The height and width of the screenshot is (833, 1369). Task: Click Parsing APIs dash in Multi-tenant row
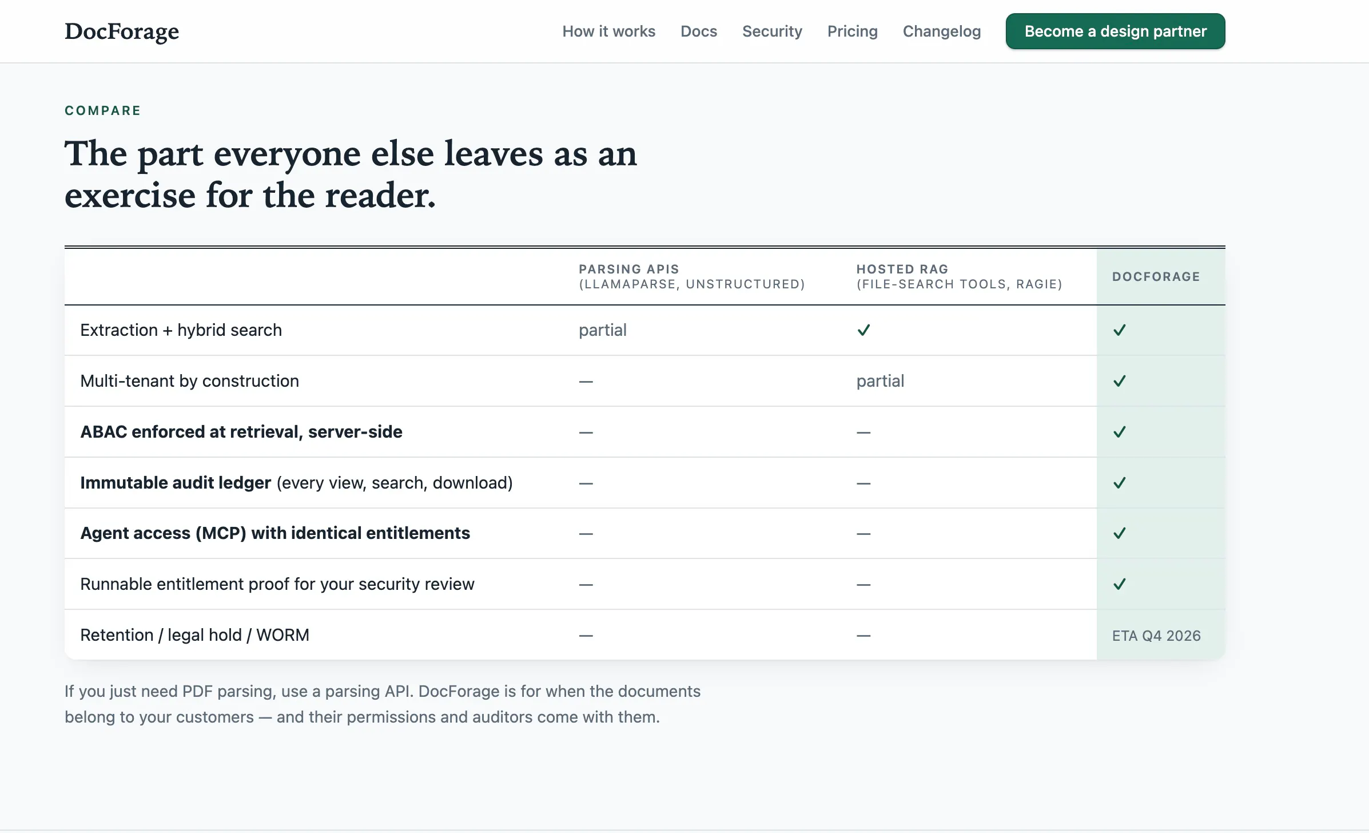tap(586, 382)
